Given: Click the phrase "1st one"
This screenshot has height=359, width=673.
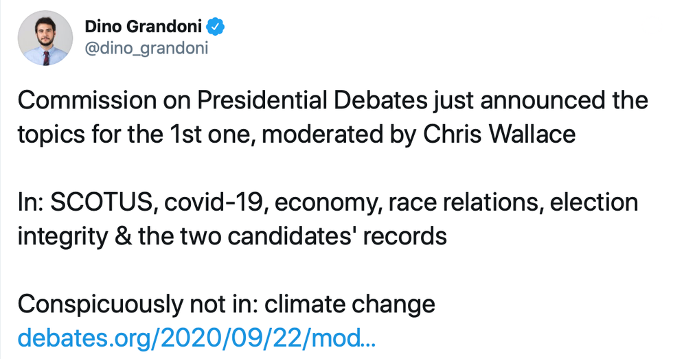Looking at the screenshot, I should pyautogui.click(x=205, y=134).
